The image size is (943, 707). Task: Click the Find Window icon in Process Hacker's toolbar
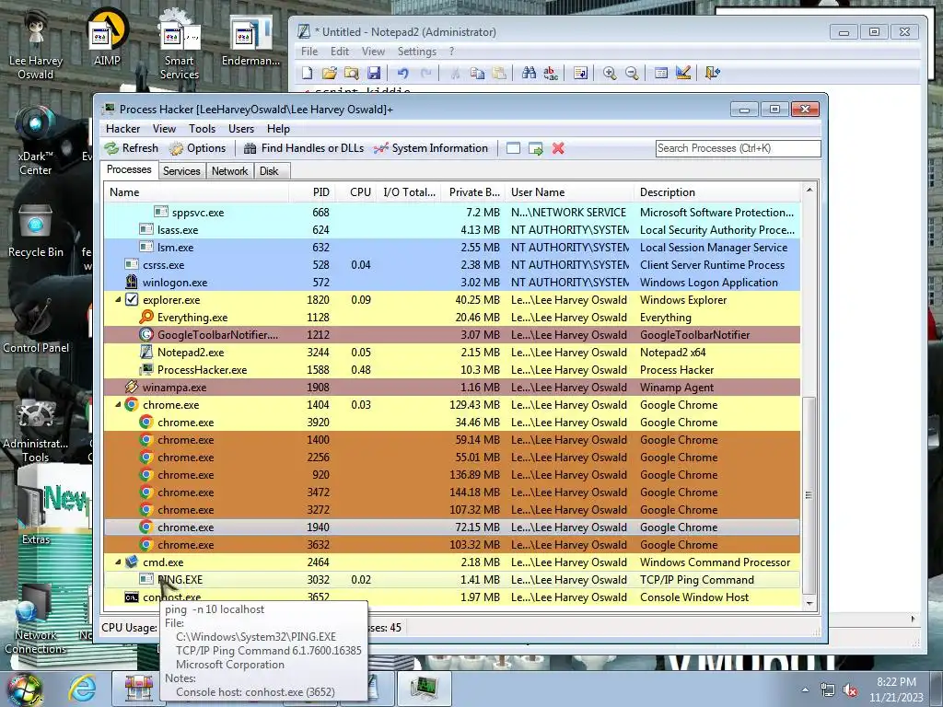(x=513, y=148)
